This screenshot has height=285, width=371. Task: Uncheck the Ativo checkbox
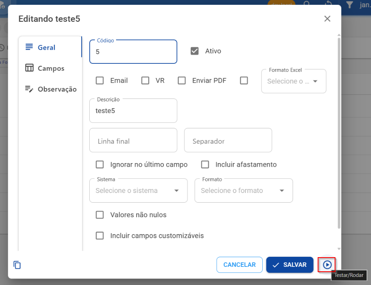point(194,51)
